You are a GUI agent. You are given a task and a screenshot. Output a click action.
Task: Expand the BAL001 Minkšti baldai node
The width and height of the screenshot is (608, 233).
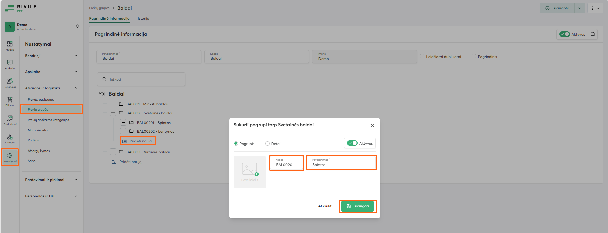[113, 104]
